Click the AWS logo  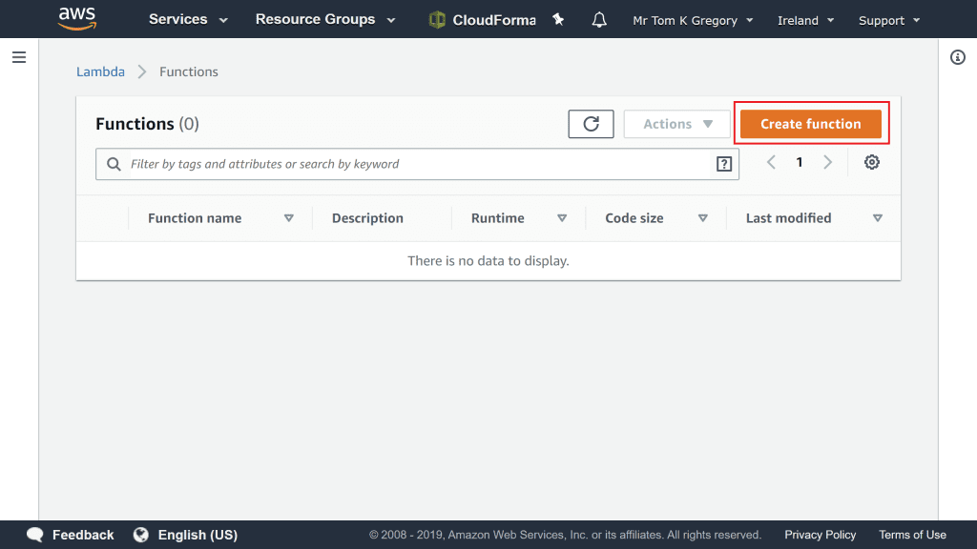(x=76, y=18)
